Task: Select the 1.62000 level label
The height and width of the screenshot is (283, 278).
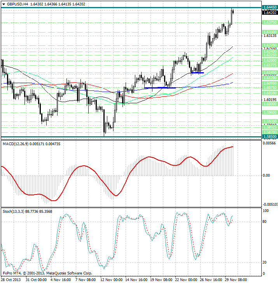Action: pos(270,61)
